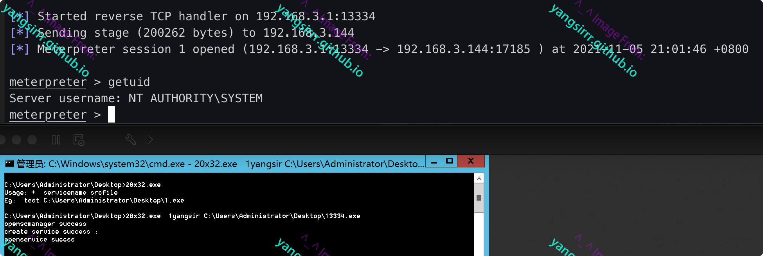This screenshot has width=763, height=256.
Task: Click 'Sending stage (200262 bytes)' line
Action: coord(182,33)
